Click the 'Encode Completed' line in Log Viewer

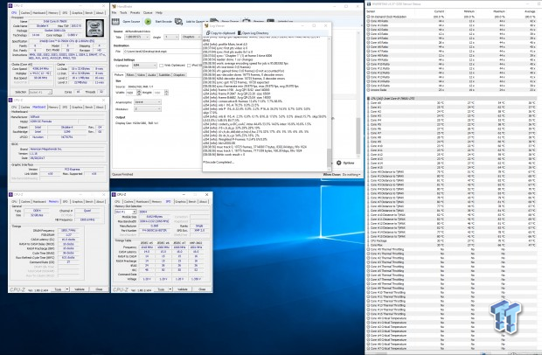pos(219,162)
